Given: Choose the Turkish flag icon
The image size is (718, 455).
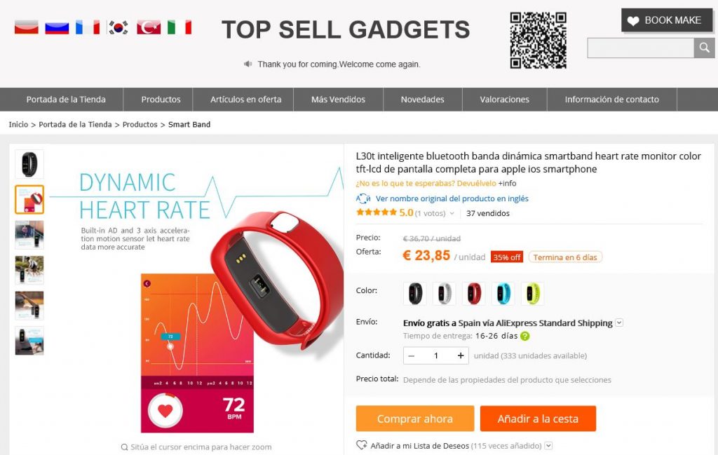Looking at the screenshot, I should point(149,27).
